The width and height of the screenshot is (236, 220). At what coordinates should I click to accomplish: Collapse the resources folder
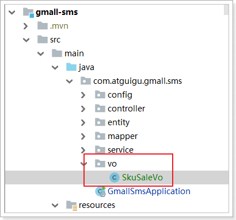tap(55, 206)
